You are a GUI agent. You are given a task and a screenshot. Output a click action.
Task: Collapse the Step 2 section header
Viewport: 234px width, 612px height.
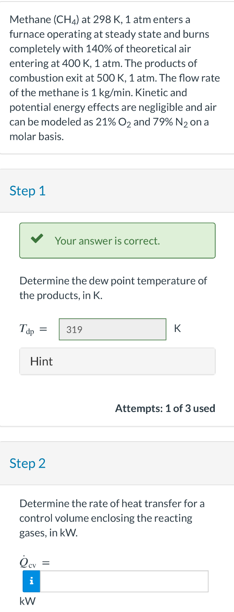(x=27, y=464)
